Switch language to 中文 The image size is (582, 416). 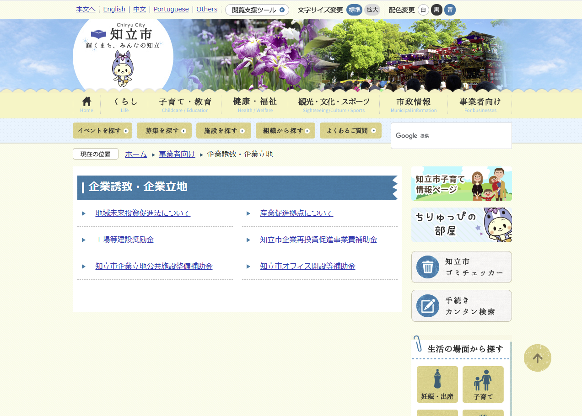[140, 9]
